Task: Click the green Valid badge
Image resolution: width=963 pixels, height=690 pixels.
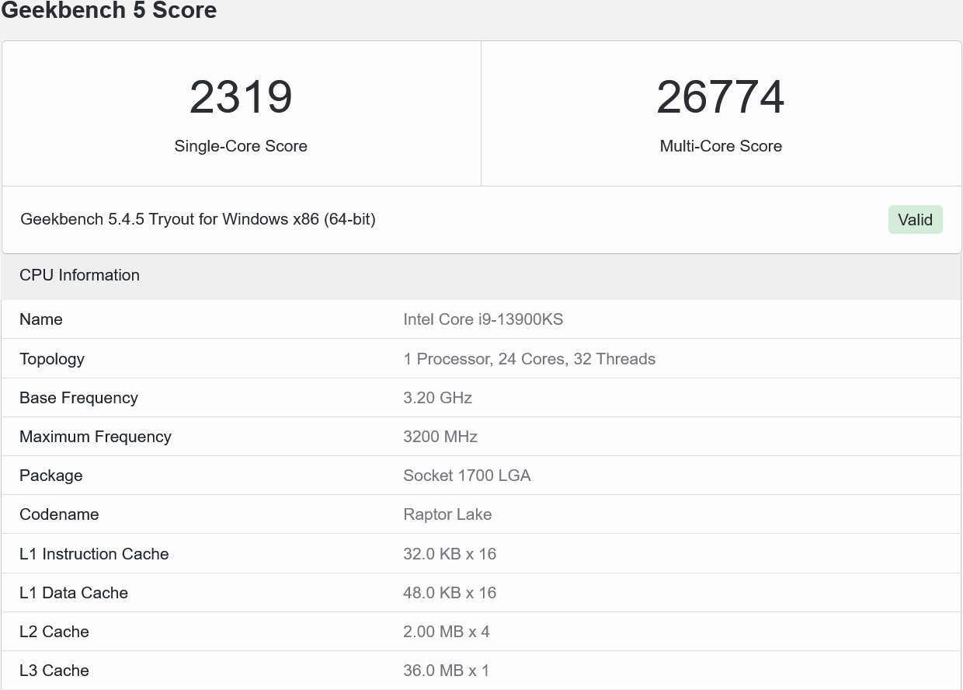Action: [915, 220]
